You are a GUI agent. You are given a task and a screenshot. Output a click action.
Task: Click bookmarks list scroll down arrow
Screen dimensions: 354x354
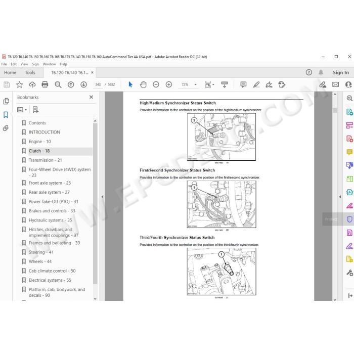(95, 298)
